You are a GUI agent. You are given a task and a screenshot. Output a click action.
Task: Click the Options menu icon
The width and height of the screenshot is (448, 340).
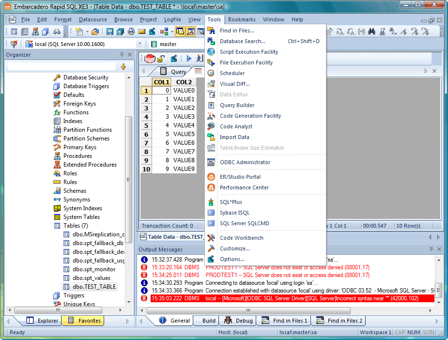pyautogui.click(x=211, y=259)
